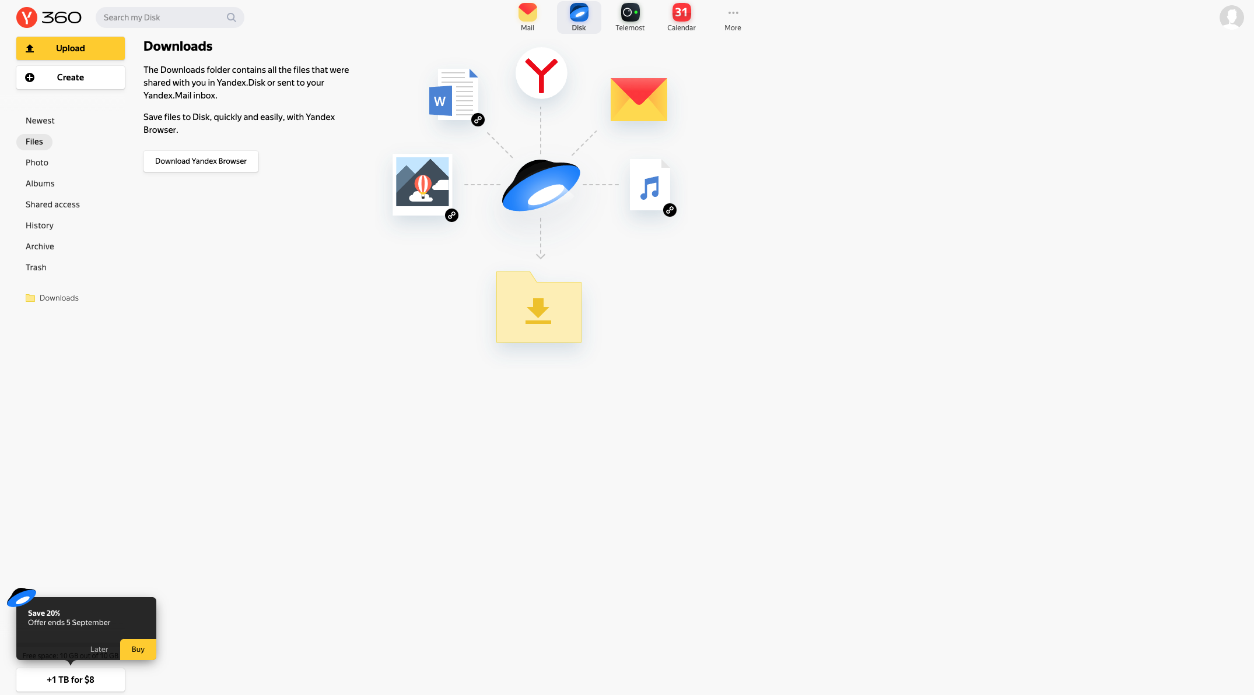The height and width of the screenshot is (695, 1254).
Task: Dismiss the offer with Later
Action: pyautogui.click(x=99, y=650)
